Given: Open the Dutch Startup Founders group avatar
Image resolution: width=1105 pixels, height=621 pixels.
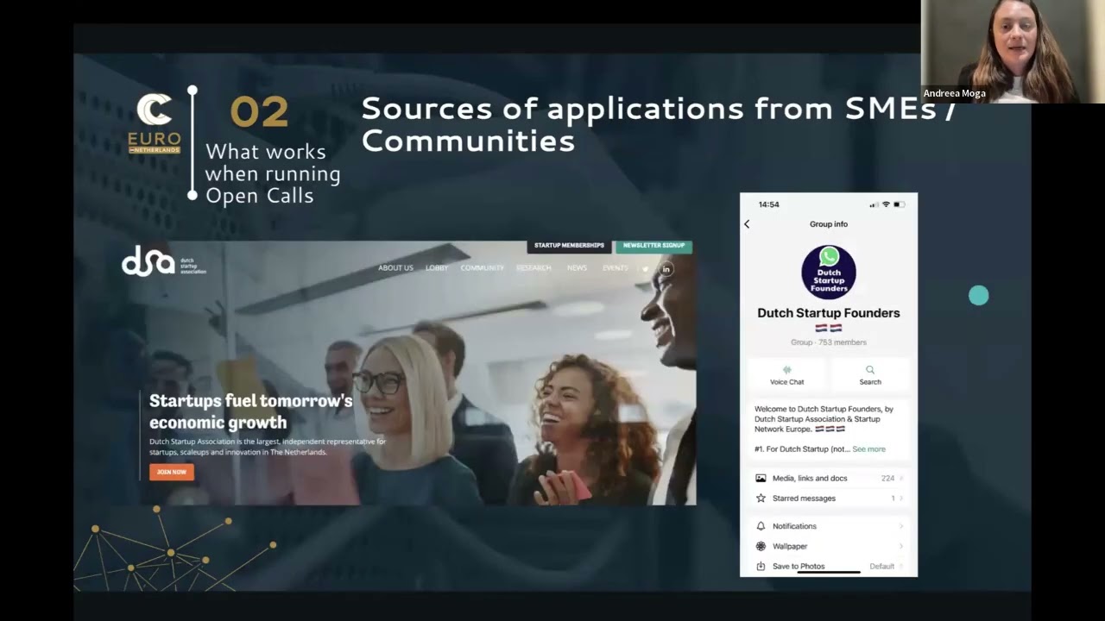Looking at the screenshot, I should [829, 272].
